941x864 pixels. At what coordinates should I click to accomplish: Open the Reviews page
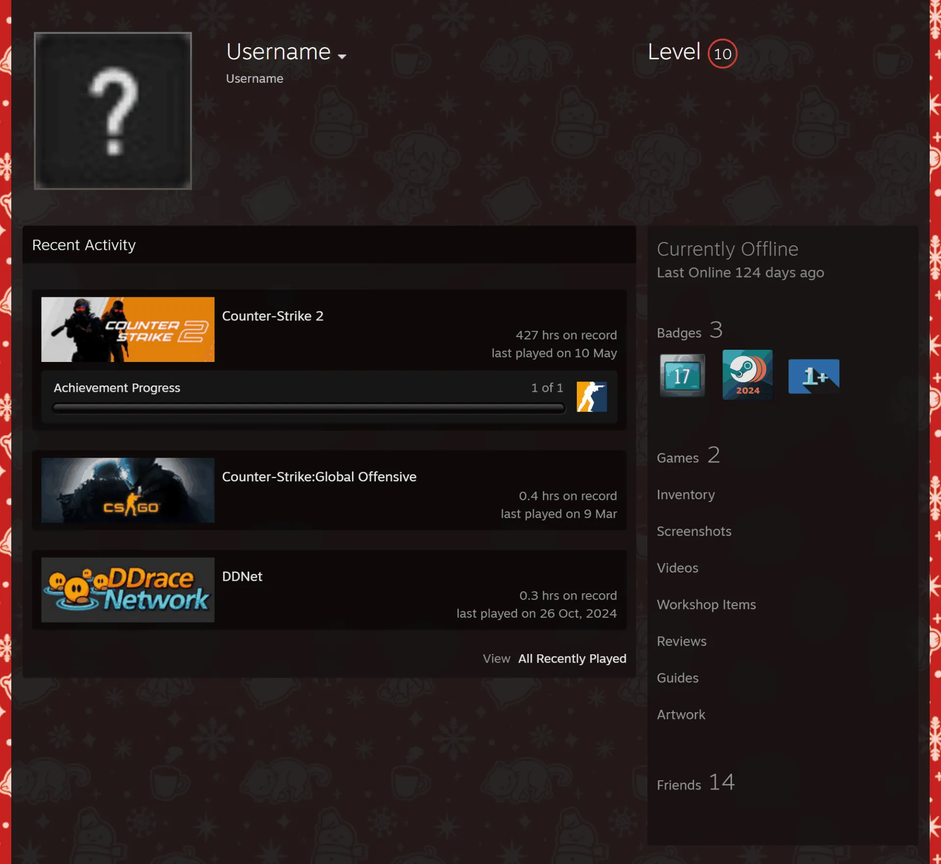tap(681, 642)
